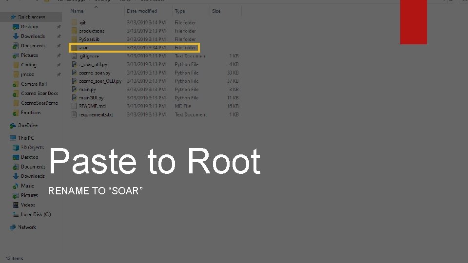Select 'MD File' type cell
Image resolution: width=468 pixels, height=263 pixels.
pos(183,106)
